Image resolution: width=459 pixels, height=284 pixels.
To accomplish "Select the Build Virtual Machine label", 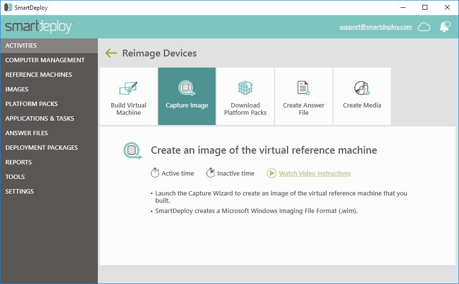I will (x=129, y=109).
